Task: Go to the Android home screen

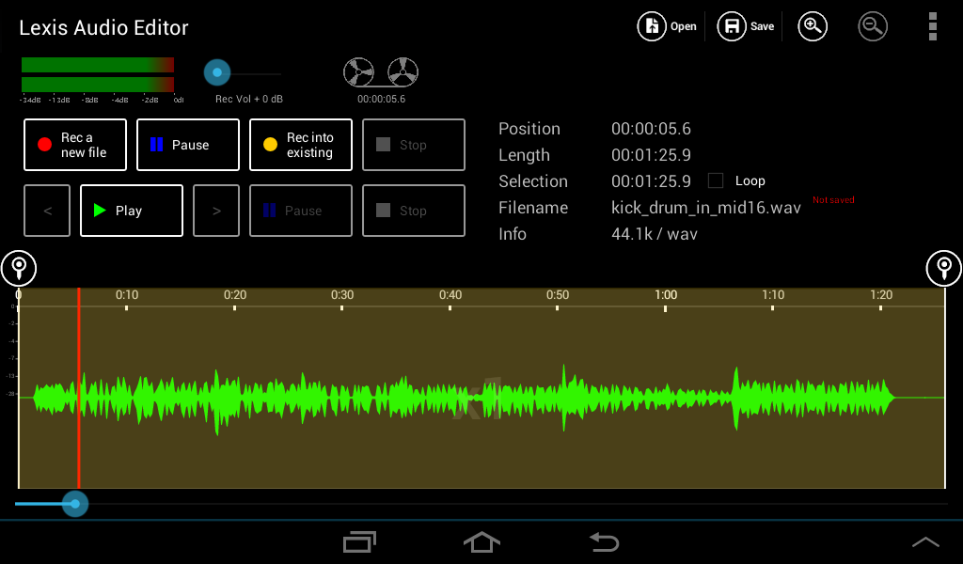Action: pos(481,541)
